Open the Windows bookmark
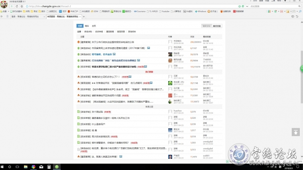The height and width of the screenshot is (170, 303). pyautogui.click(x=201, y=12)
